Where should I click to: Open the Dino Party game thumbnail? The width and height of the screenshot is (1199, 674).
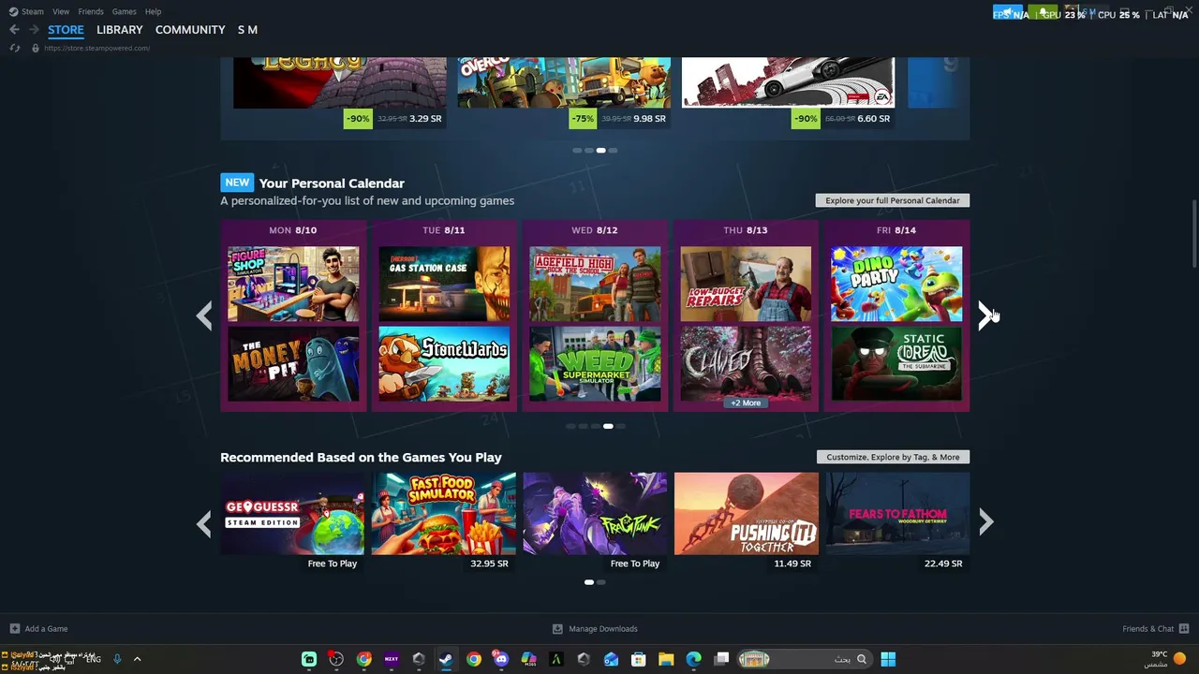tap(896, 284)
